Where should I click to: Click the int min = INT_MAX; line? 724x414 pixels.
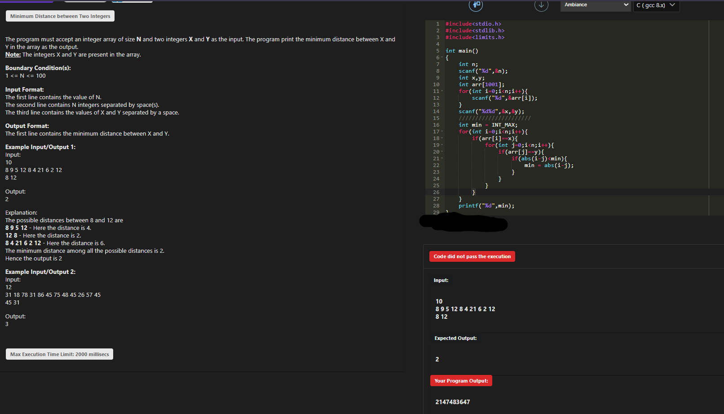(x=488, y=125)
